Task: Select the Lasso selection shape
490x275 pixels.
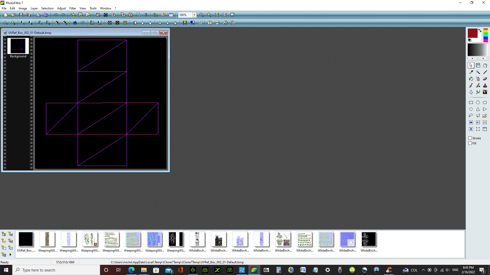Action: (471, 116)
